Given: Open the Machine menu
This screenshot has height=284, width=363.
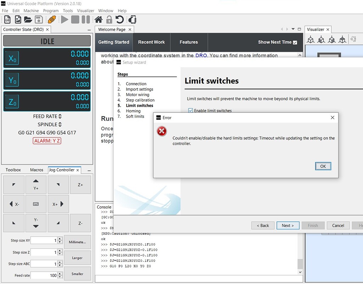Looking at the screenshot, I should coord(31,11).
